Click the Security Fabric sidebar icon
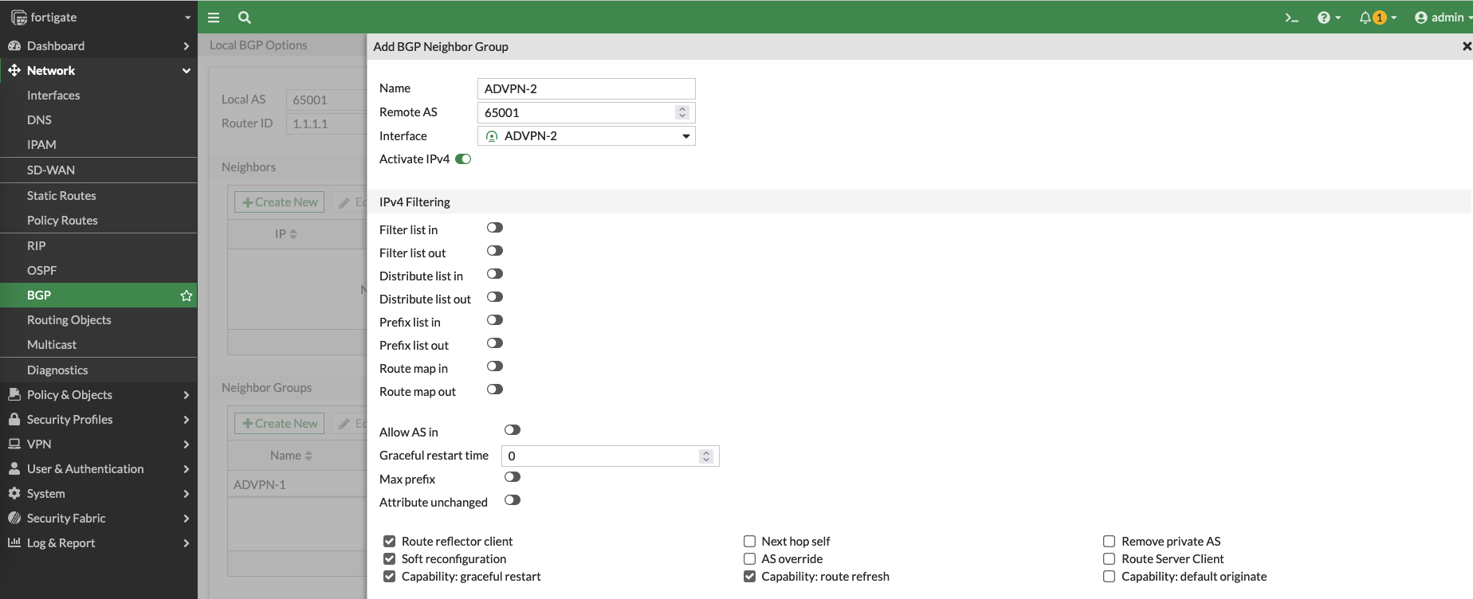 (x=14, y=518)
